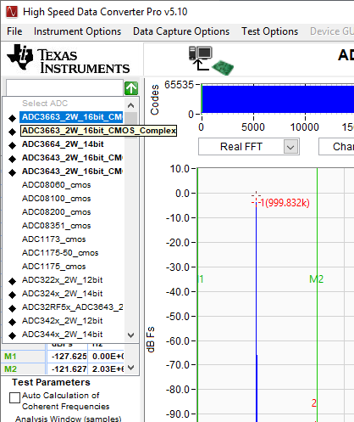Click diamond marker beside ADC342x_2W_12bit

coord(12,322)
